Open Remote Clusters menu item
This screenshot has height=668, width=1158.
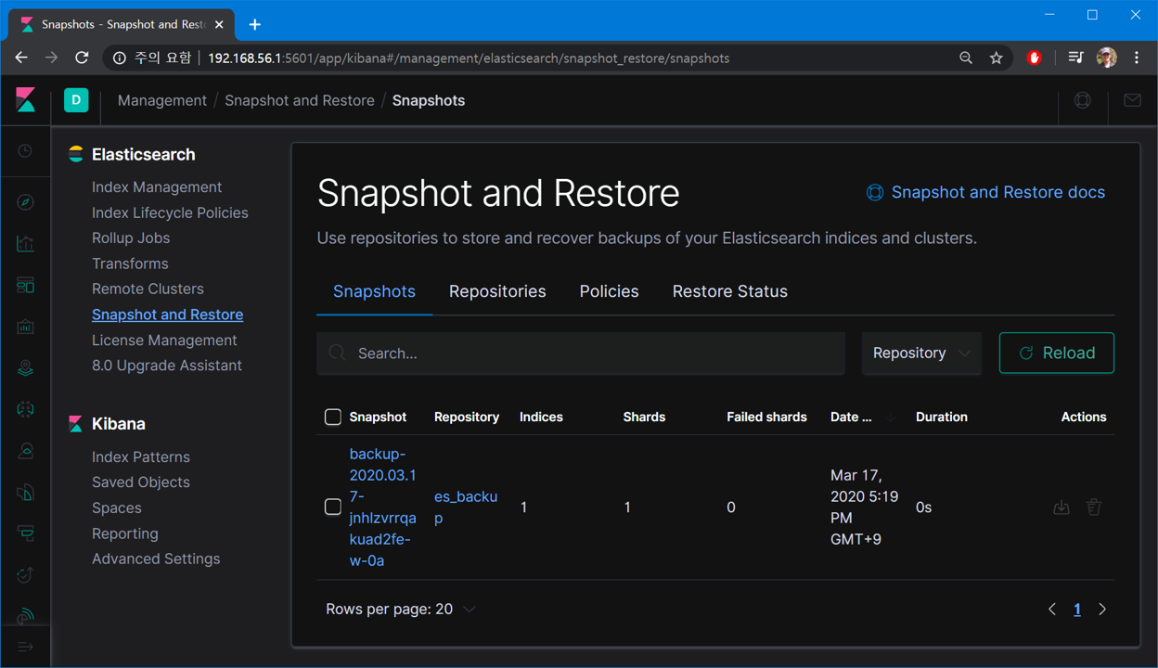pos(148,289)
